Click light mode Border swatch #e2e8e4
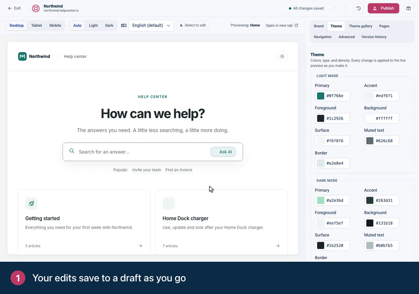This screenshot has height=294, width=419. pos(321,163)
